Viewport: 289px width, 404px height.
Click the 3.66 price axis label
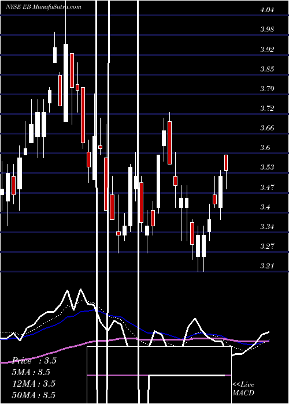pyautogui.click(x=267, y=128)
